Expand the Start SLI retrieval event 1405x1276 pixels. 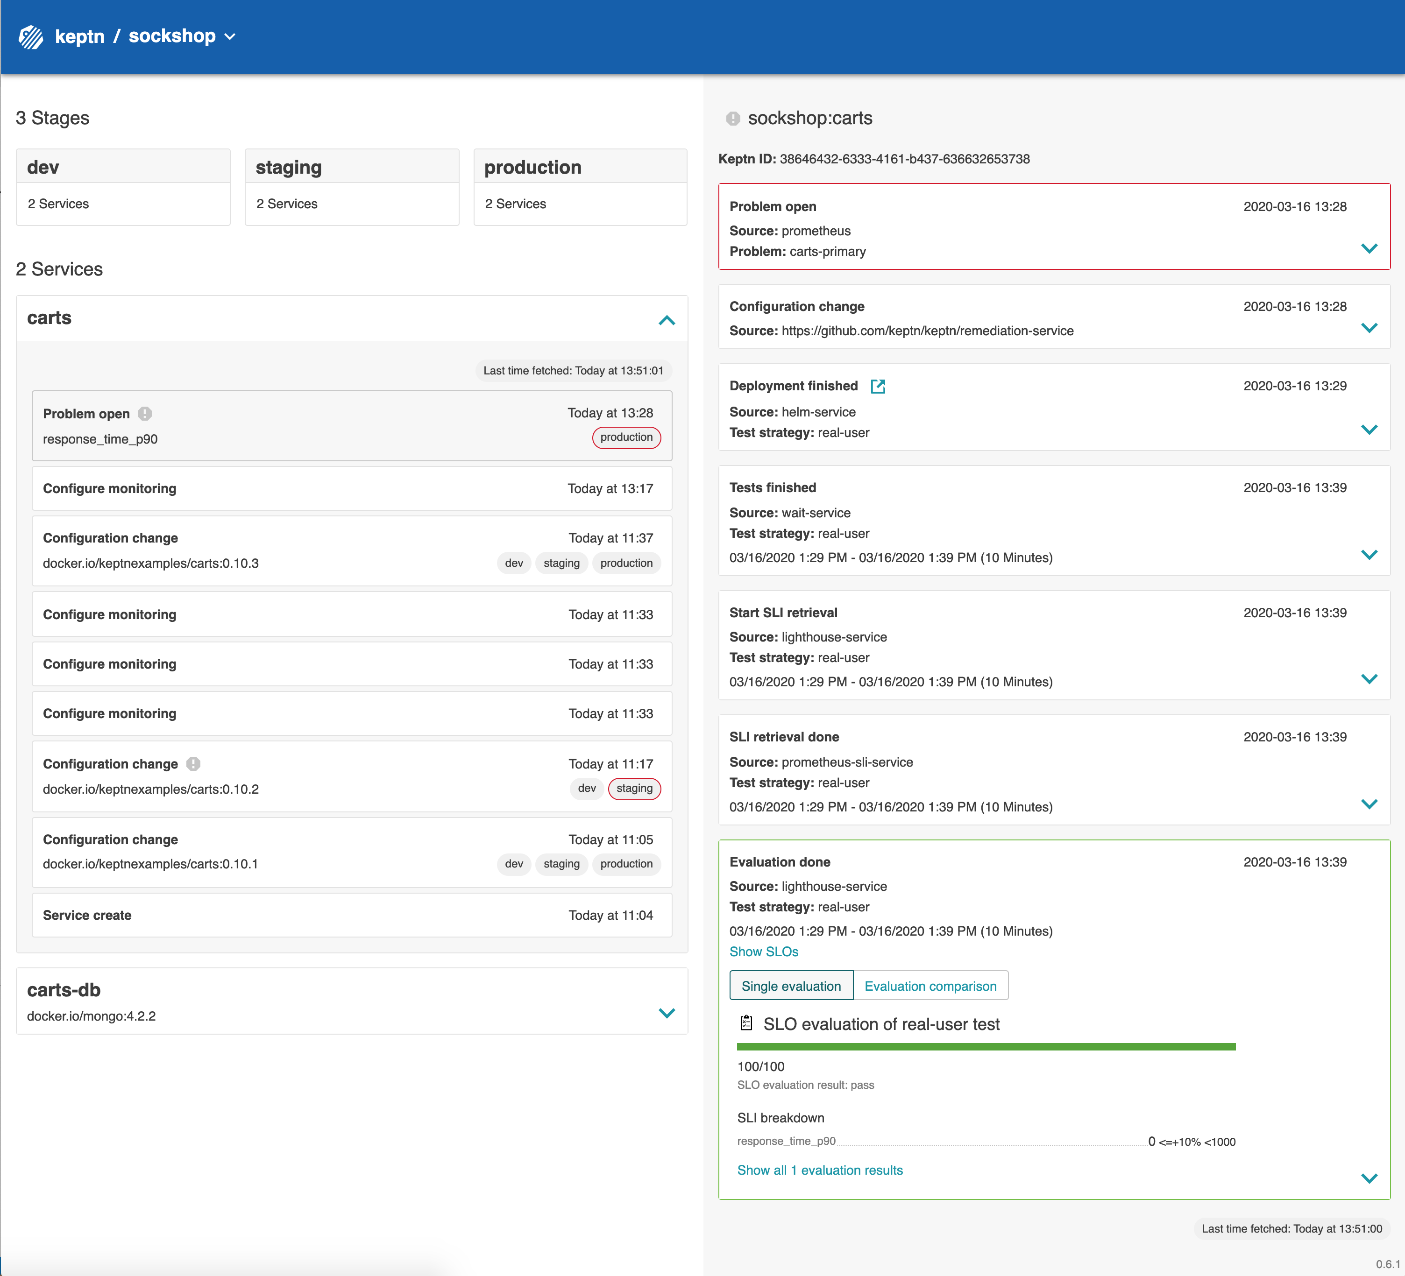click(x=1370, y=679)
